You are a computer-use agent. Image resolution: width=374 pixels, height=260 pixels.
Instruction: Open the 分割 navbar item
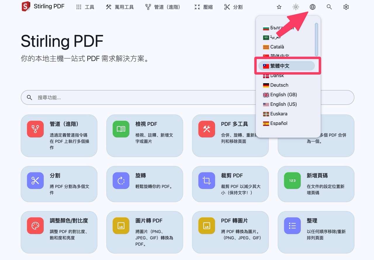pyautogui.click(x=233, y=7)
